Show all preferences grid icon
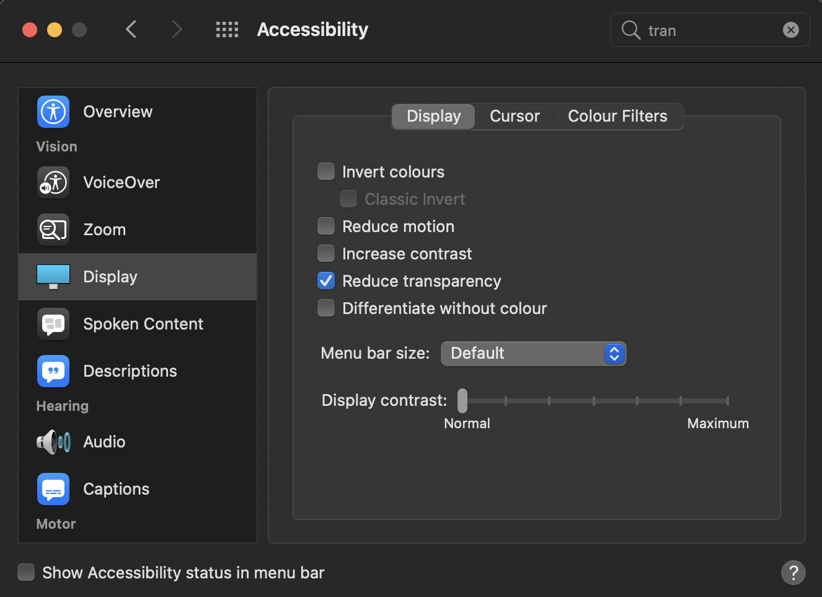The width and height of the screenshot is (822, 597). [x=227, y=29]
